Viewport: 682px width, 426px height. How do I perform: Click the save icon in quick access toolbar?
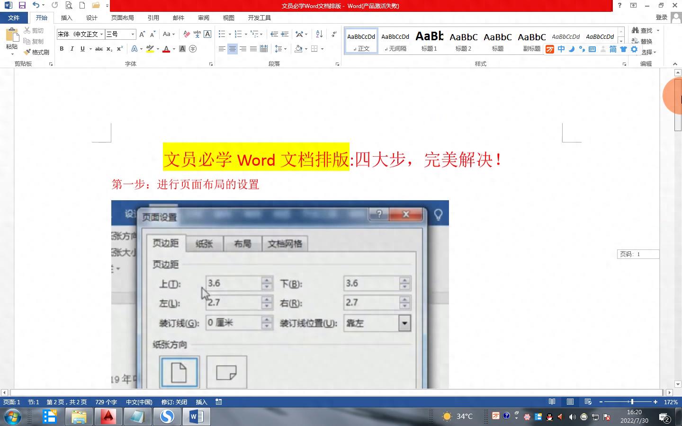[x=22, y=5]
